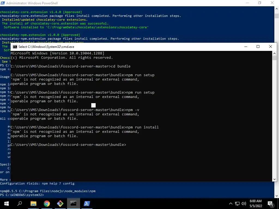
Task: Minimize the cmd.exe window
Action: pyautogui.click(x=246, y=47)
